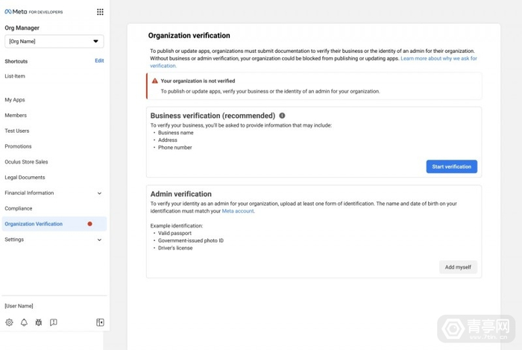Screen dimensions: 522x350
Task: Open the documentation book icon
Action: pos(54,322)
